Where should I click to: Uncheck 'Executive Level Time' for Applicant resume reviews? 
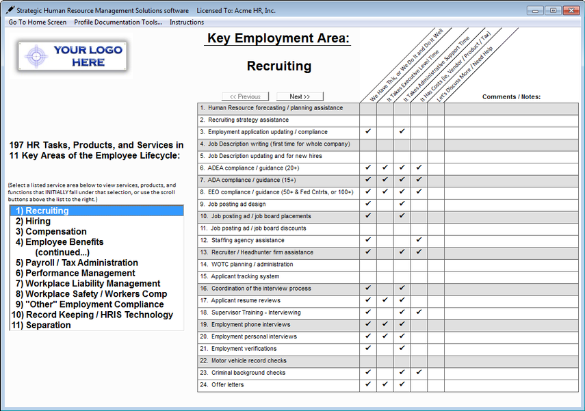click(x=385, y=300)
